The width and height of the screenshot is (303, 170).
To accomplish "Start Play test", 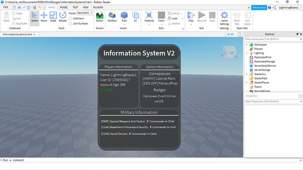I will click(x=191, y=17).
